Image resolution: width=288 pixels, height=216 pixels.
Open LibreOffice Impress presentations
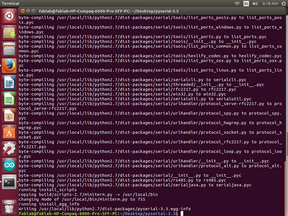tap(9, 115)
